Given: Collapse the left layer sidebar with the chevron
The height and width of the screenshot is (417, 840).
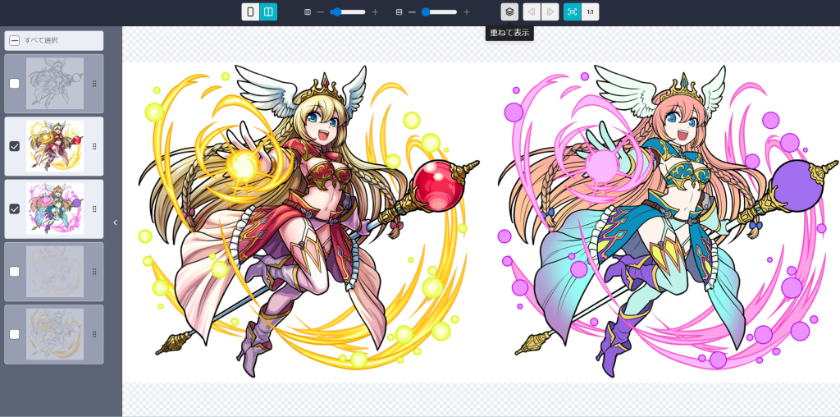Looking at the screenshot, I should tap(115, 222).
